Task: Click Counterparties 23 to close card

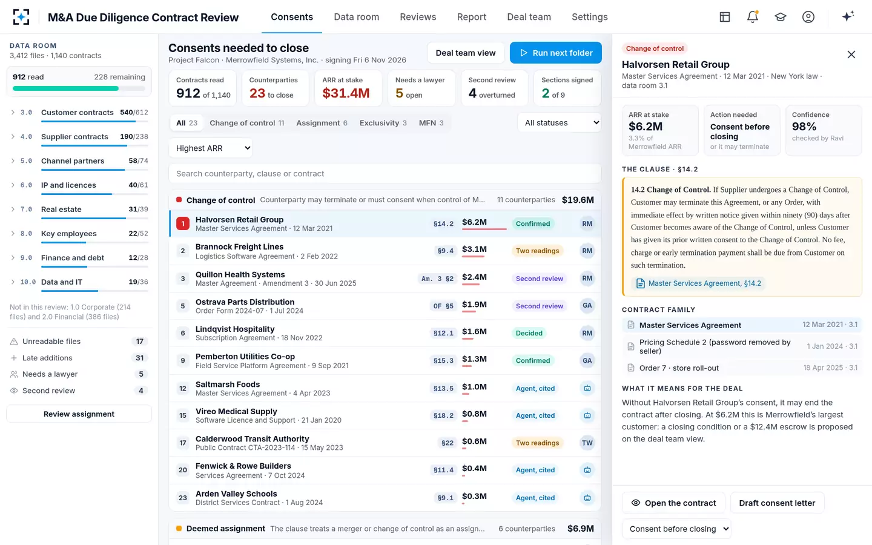Action: point(276,88)
